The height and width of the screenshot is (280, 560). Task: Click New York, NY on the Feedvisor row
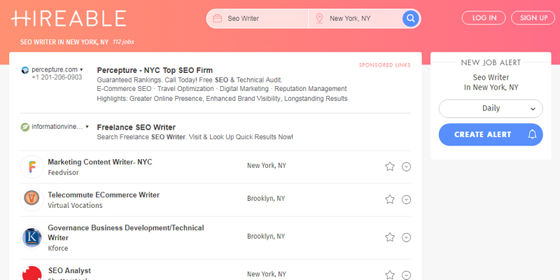[x=267, y=165]
